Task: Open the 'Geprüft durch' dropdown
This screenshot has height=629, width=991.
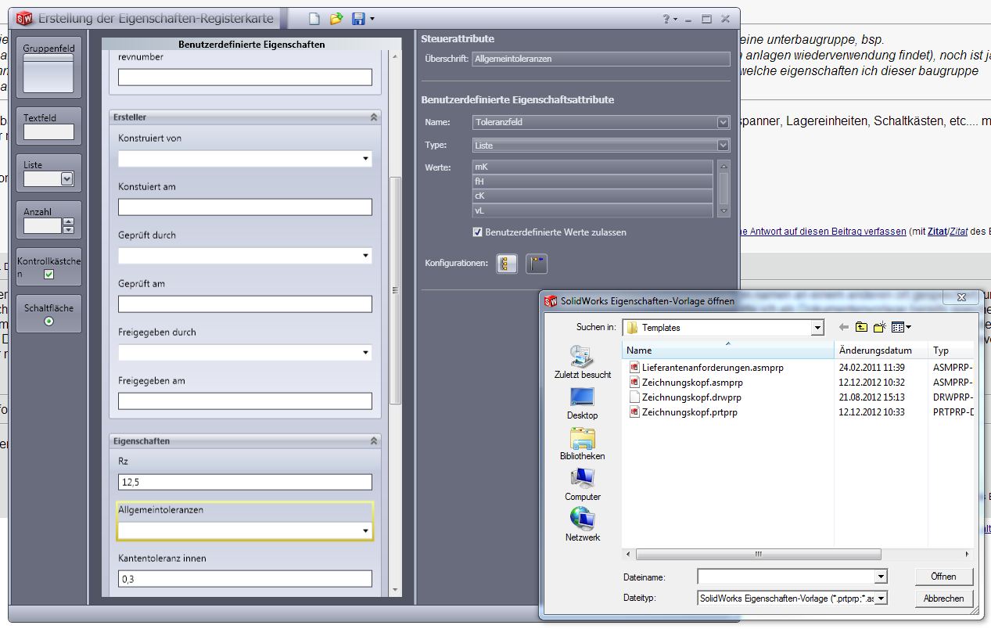Action: point(365,256)
